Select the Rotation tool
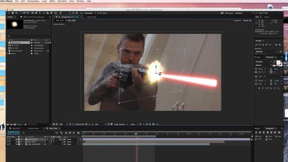 tap(21, 13)
